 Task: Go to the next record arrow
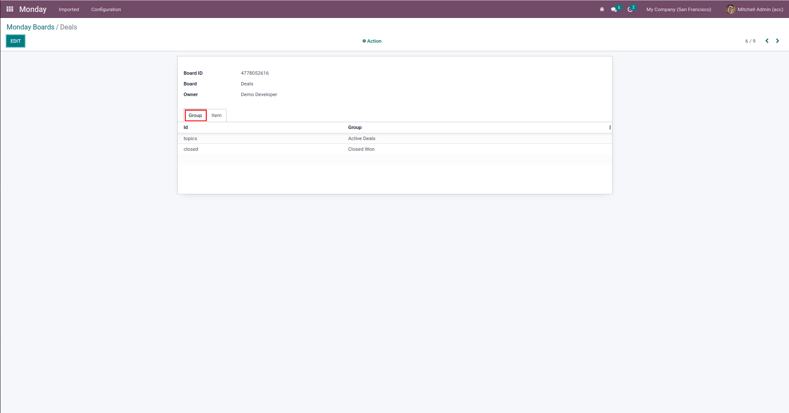point(777,41)
